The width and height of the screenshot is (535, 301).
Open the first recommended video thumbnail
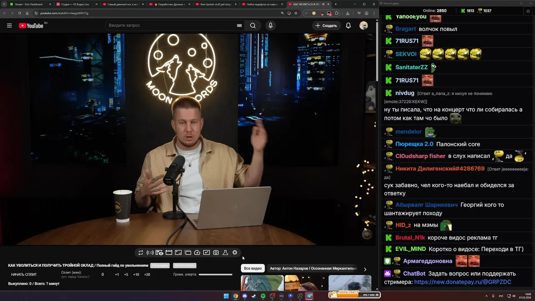[x=262, y=283]
